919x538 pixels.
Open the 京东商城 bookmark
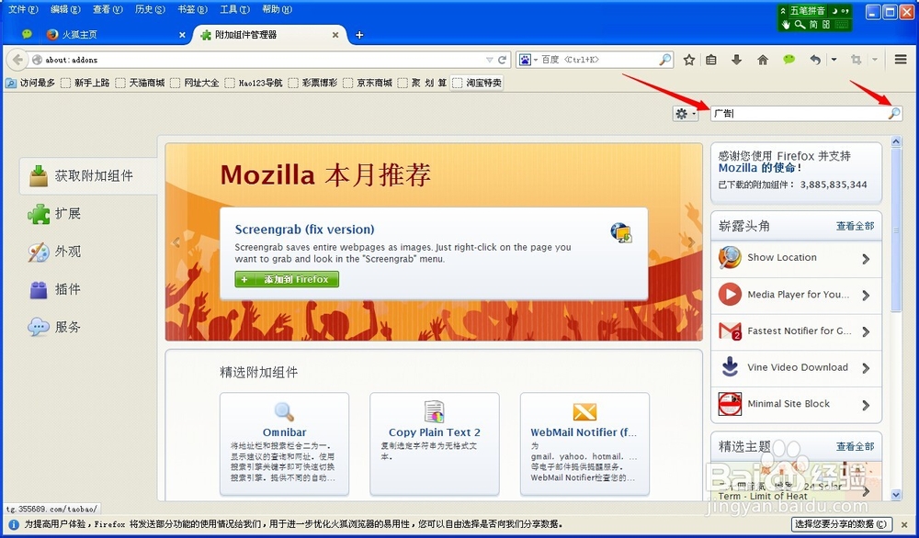[x=369, y=84]
